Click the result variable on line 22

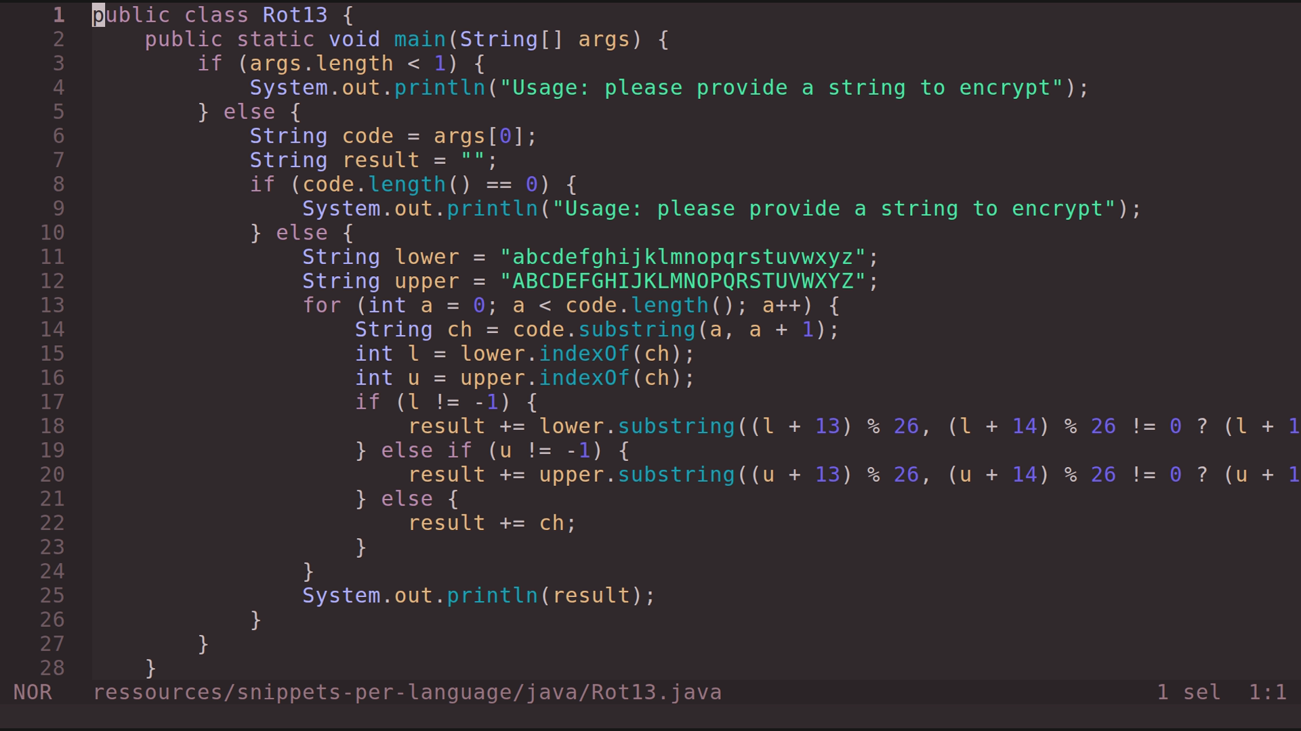(x=447, y=523)
